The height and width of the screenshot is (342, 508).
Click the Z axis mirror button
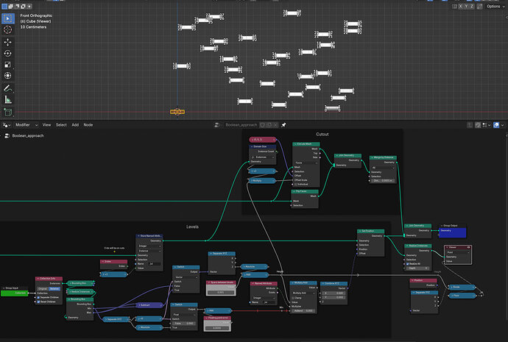pos(472,6)
